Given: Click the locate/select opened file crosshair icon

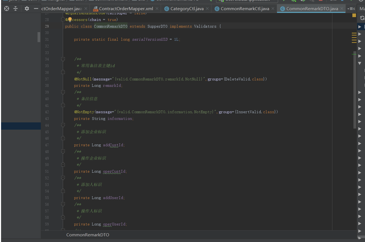Looking at the screenshot, I should coord(7,9).
